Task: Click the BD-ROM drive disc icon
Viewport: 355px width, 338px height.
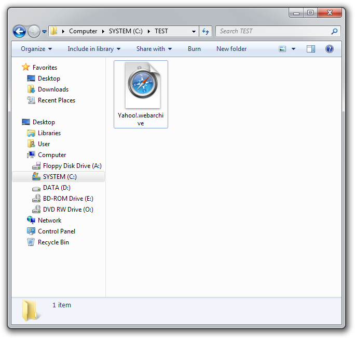Action: (36, 198)
